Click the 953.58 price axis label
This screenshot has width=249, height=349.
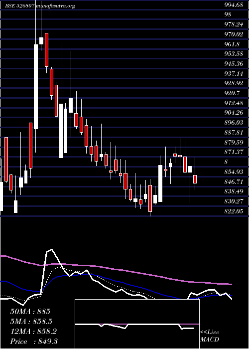234,54
